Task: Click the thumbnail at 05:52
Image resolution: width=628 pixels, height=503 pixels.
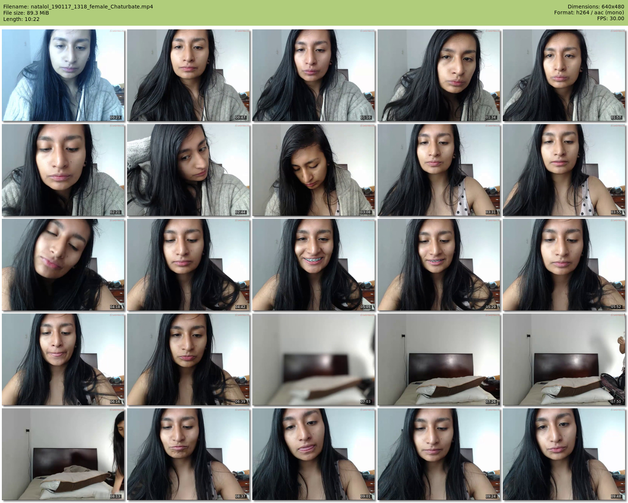Action: tap(564, 265)
